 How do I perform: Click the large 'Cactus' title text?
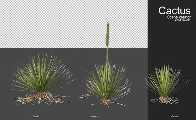(174, 11)
